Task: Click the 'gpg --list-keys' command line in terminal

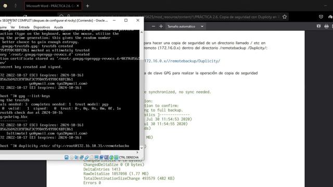Action: [25, 96]
